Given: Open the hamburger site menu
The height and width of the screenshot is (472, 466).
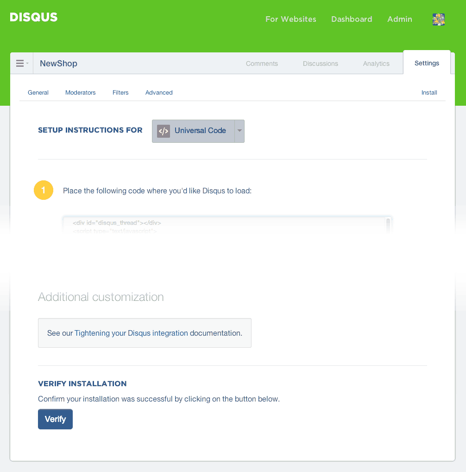Looking at the screenshot, I should (22, 63).
